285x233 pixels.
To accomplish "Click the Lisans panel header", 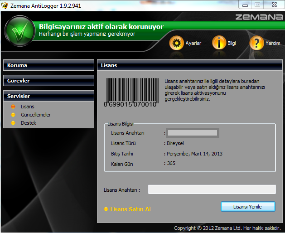I will 190,65.
